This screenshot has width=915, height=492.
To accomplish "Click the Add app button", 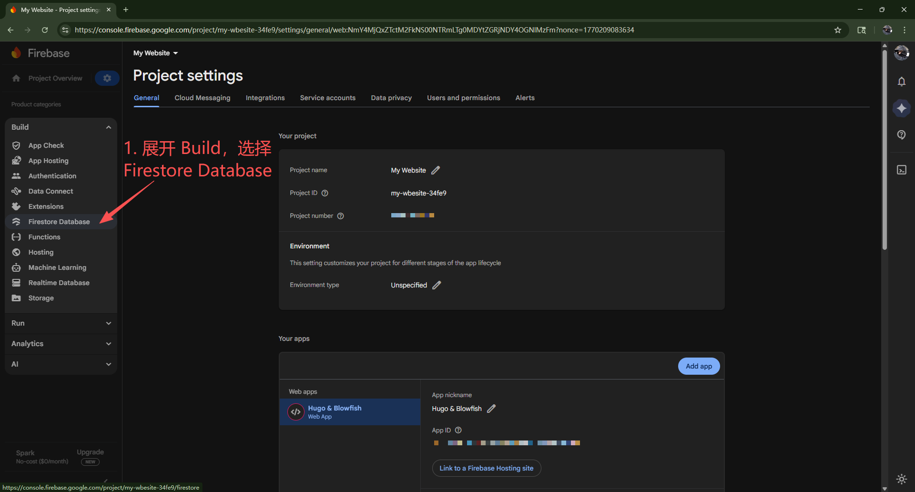I will 699,366.
